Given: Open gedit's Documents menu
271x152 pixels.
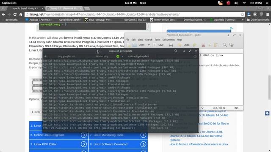Looking at the screenshot, I should tap(169, 40).
